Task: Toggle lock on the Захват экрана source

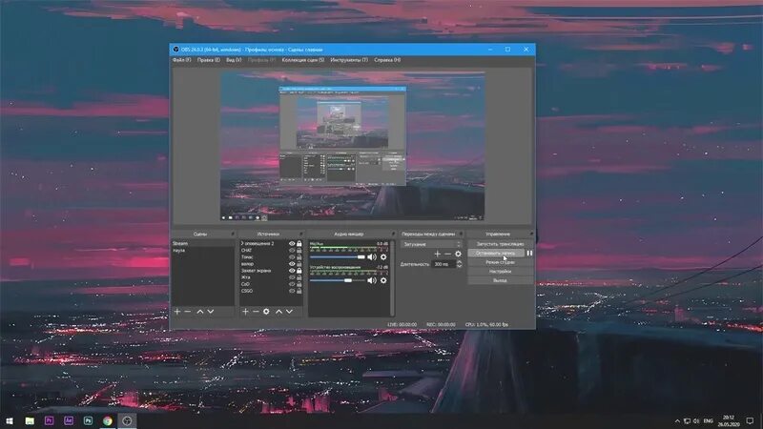Action: coord(299,271)
